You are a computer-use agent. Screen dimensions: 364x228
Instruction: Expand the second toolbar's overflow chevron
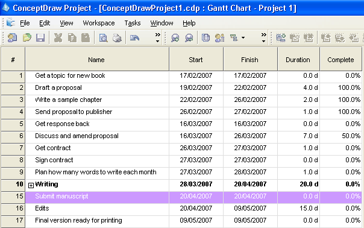coord(263,37)
